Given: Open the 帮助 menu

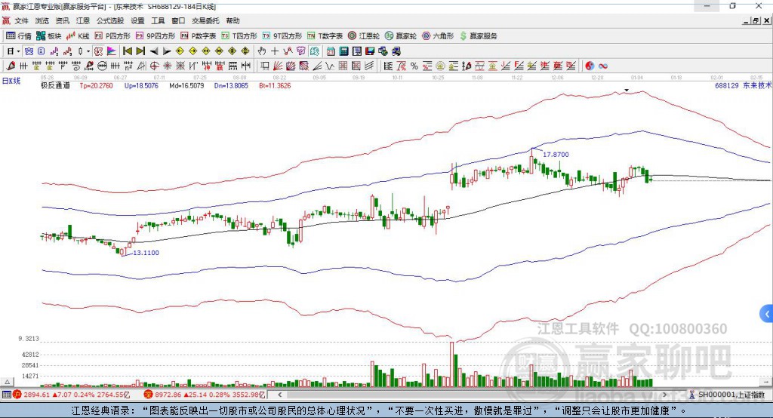Looking at the screenshot, I should point(233,20).
